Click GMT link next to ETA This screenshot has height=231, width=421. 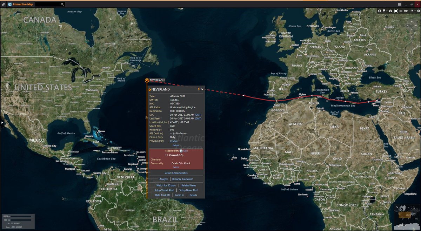[x=198, y=115]
